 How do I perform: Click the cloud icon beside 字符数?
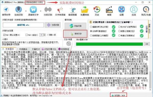113,95
